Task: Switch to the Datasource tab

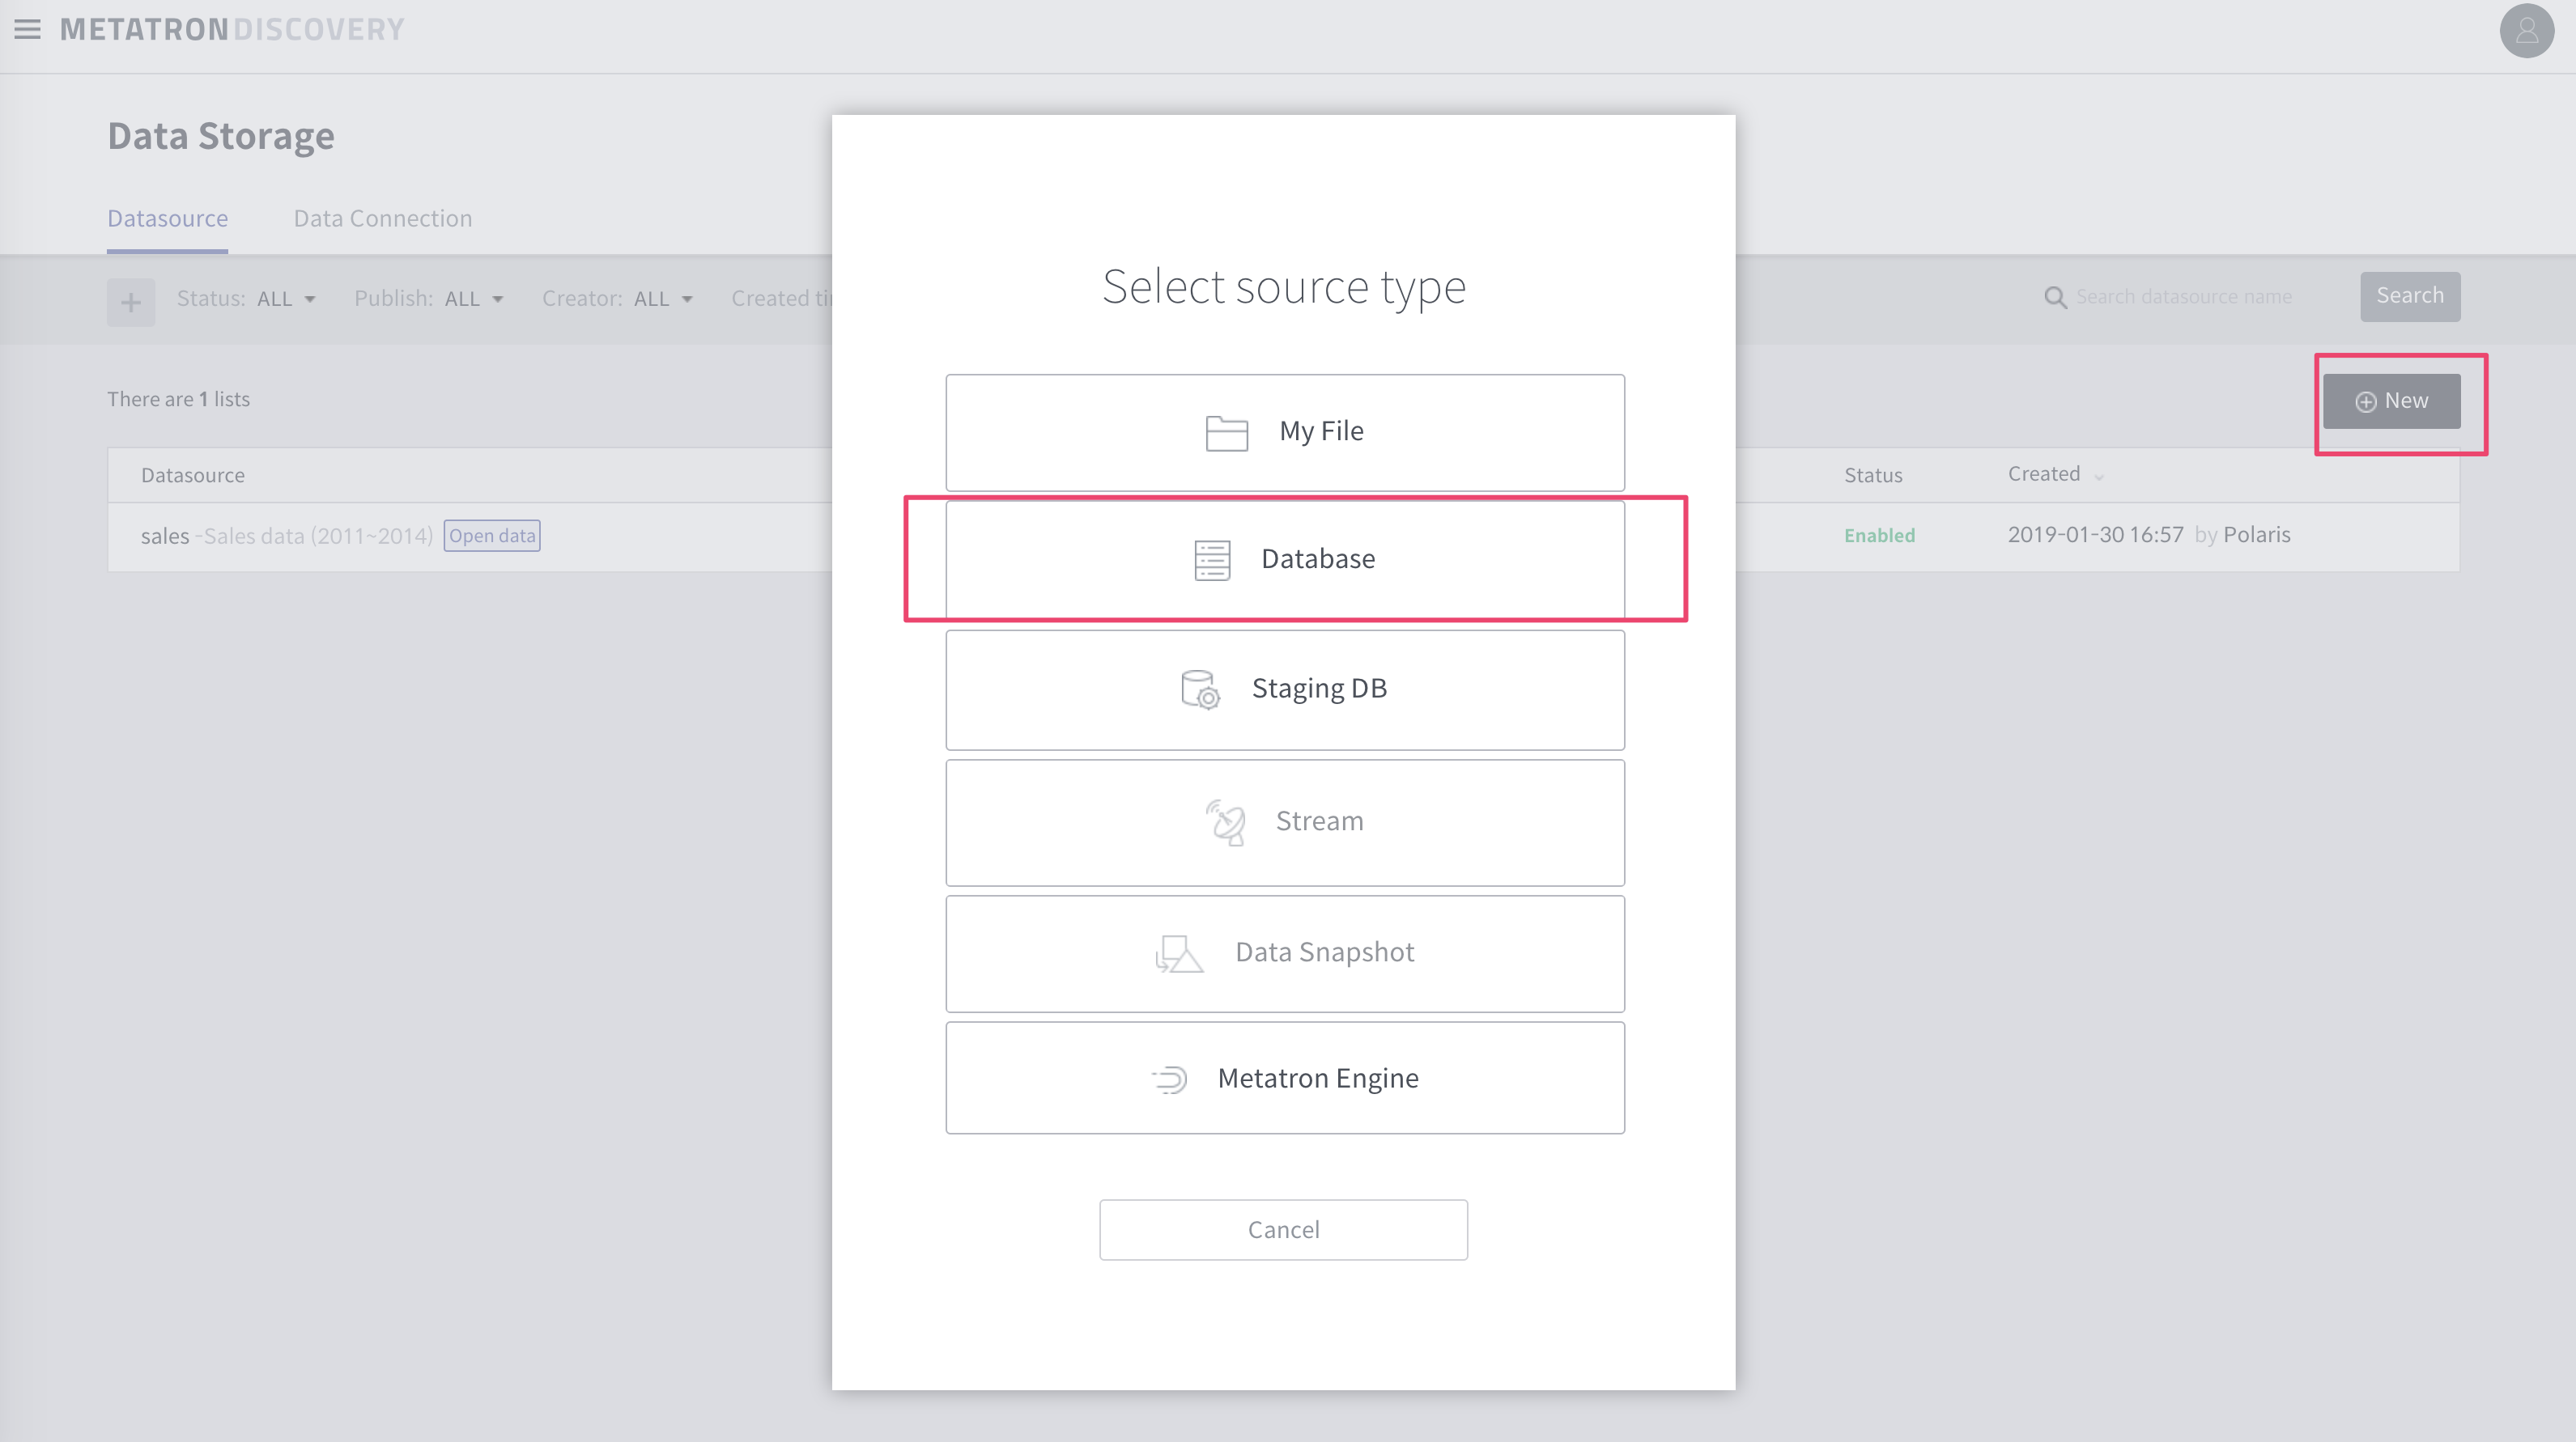Action: (x=167, y=218)
